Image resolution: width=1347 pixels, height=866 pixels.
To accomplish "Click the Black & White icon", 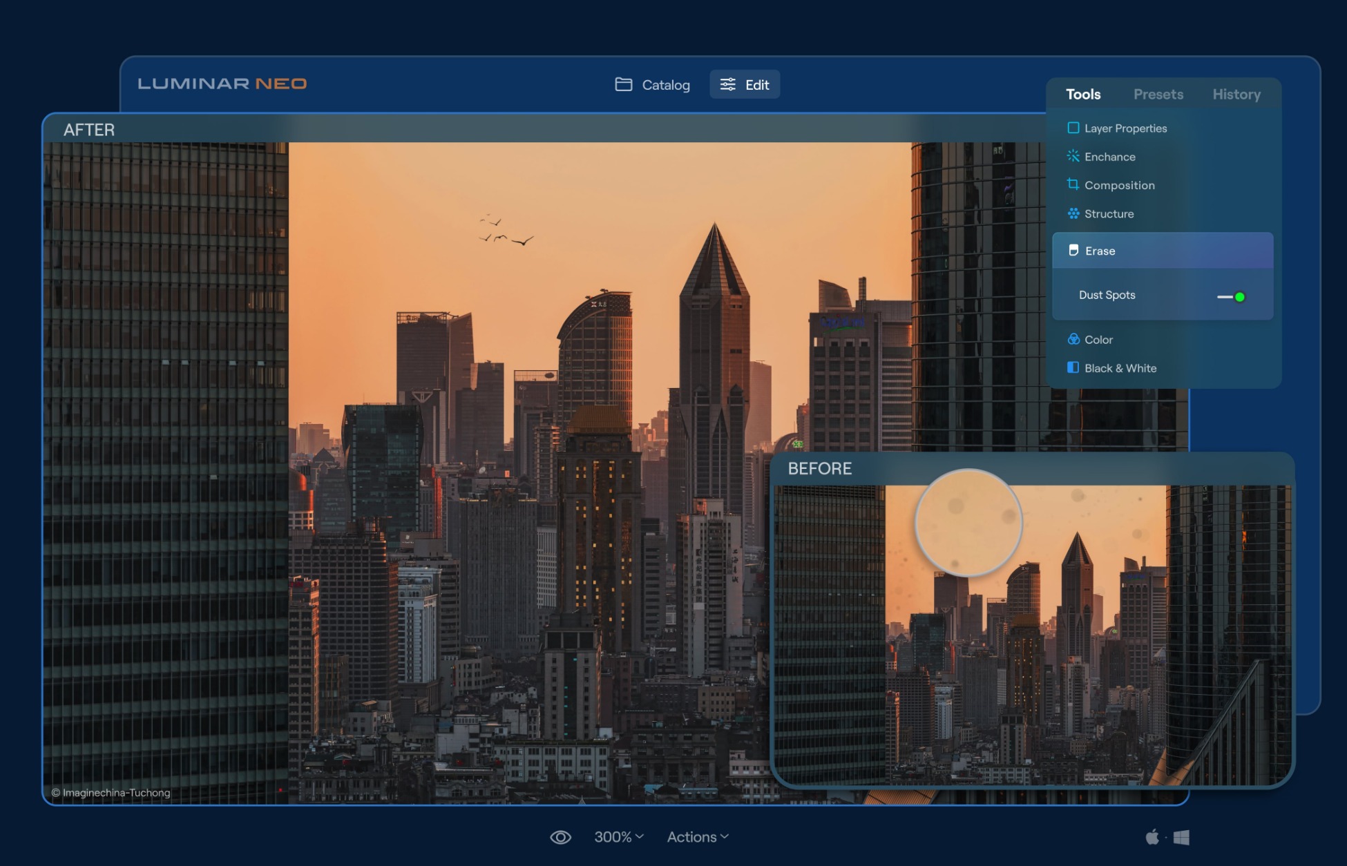I will (1073, 367).
